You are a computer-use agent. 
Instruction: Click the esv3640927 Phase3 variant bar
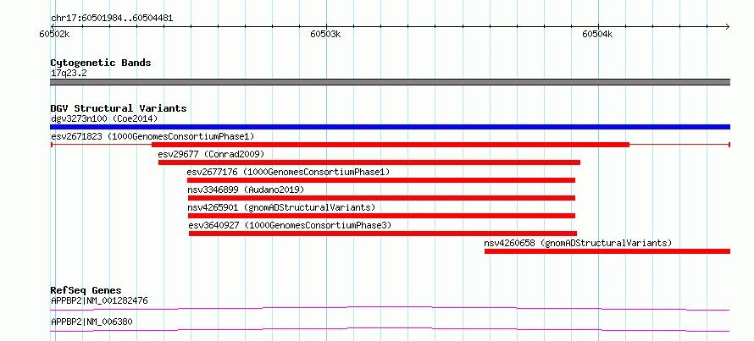pos(383,234)
